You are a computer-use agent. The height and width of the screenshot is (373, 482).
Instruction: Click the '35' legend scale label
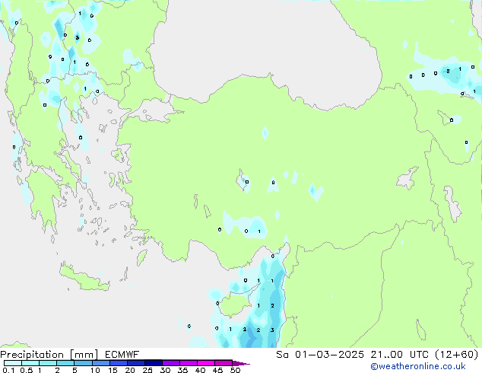pos(182,370)
